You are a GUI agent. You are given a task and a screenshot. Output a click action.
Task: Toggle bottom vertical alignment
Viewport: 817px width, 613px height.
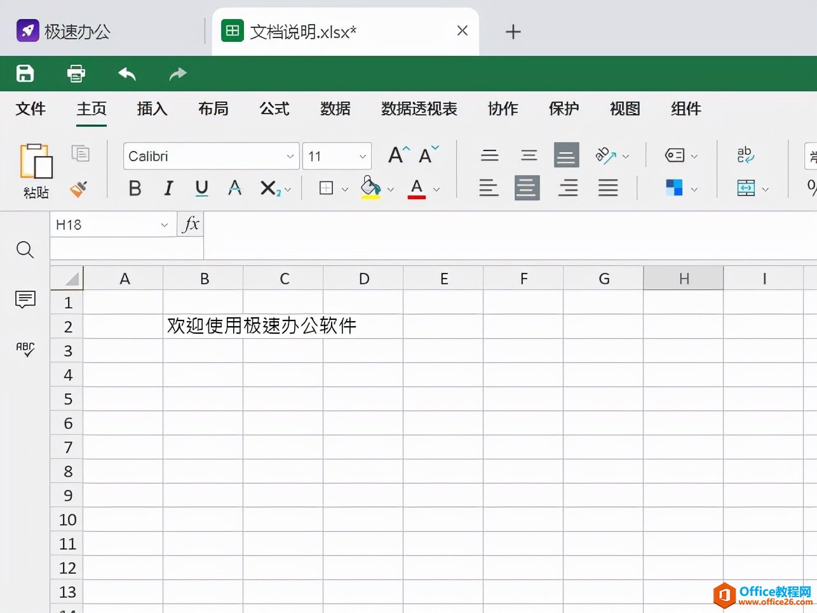pyautogui.click(x=567, y=155)
